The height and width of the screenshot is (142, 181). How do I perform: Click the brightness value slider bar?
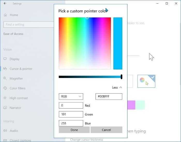tap(90, 77)
